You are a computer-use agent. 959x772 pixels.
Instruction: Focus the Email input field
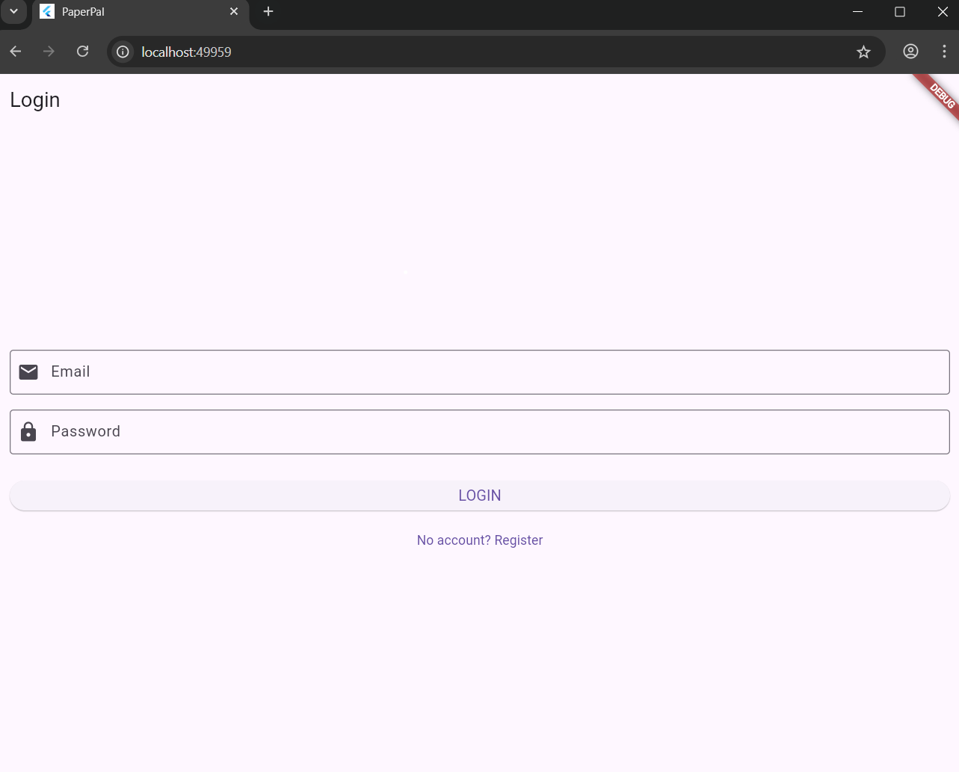click(x=493, y=372)
